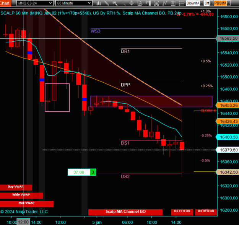Click the 12:00 highlighted time label
Viewport: 239px width, 225px height.
[x=23, y=222]
